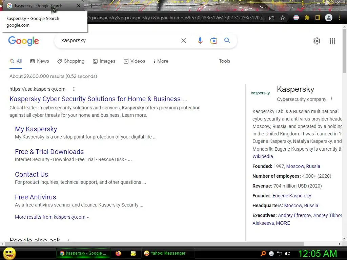Open the file manager taskbar icon
347x260 pixels.
[x=133, y=253]
